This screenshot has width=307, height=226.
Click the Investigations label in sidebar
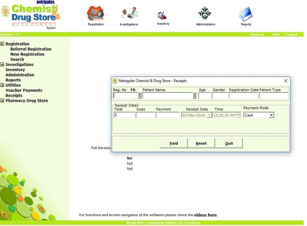point(20,64)
